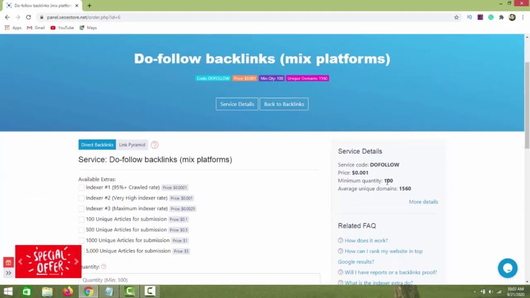This screenshot has height=298, width=530.
Task: Open the Gmail bookmark
Action: pyautogui.click(x=36, y=28)
